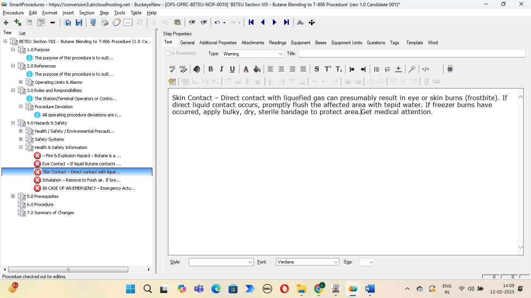Open the font color tool
Screen dimensions: 531x298
[x=246, y=69]
